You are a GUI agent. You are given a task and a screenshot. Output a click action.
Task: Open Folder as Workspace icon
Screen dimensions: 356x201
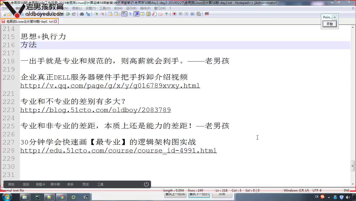click(x=160, y=14)
